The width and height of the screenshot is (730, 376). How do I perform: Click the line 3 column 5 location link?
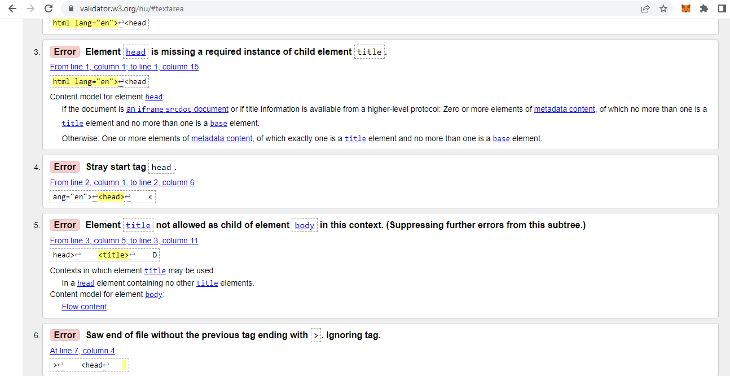(124, 241)
